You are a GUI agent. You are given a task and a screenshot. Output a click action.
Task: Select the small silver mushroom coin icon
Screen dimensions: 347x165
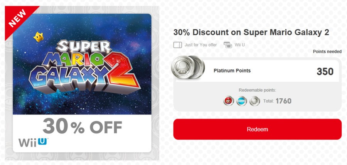tap(254, 101)
